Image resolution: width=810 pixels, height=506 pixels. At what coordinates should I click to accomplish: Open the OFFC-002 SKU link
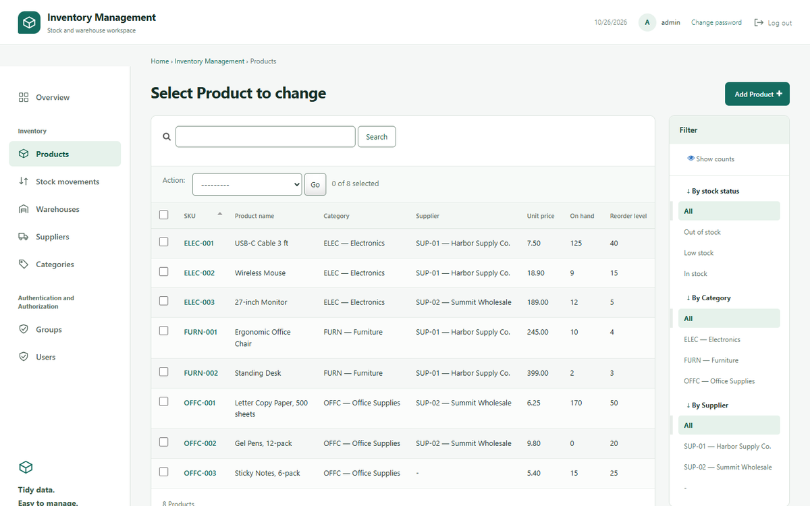coord(200,443)
